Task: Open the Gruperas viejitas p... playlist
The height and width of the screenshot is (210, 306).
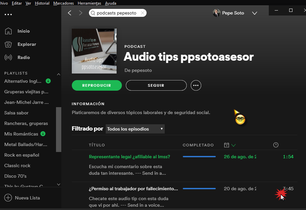Action: coord(26,92)
